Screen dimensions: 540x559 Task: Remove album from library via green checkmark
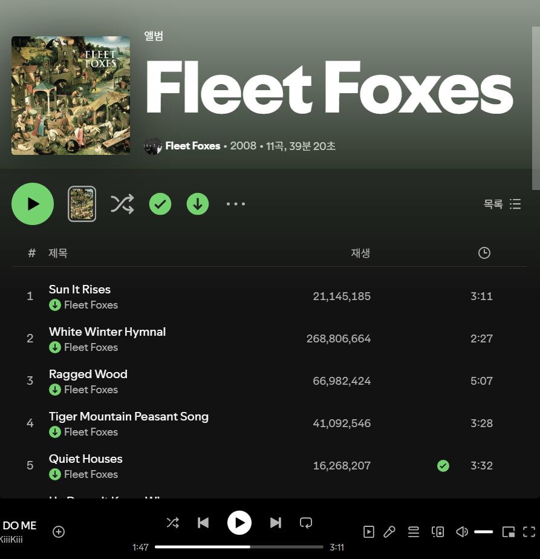pos(160,204)
